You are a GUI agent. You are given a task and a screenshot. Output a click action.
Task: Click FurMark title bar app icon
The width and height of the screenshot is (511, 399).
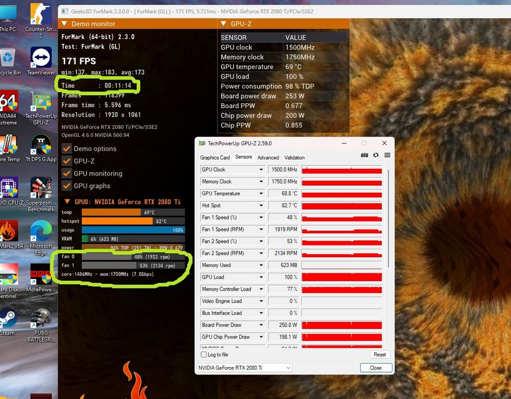click(65, 11)
